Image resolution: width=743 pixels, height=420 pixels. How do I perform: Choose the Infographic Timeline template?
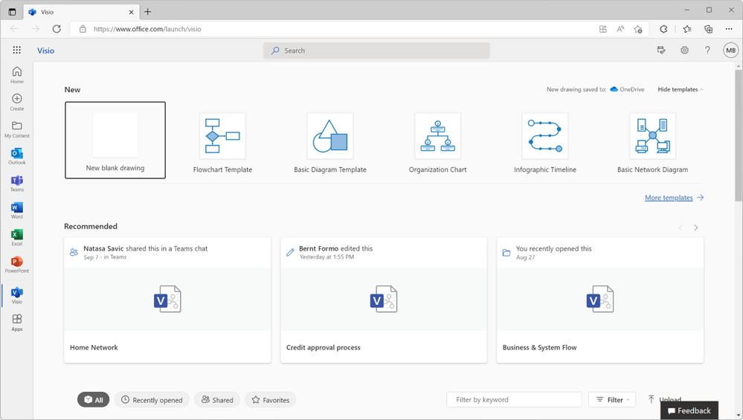click(x=545, y=143)
